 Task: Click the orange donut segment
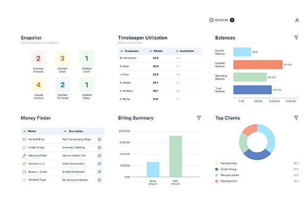pyautogui.click(x=251, y=130)
